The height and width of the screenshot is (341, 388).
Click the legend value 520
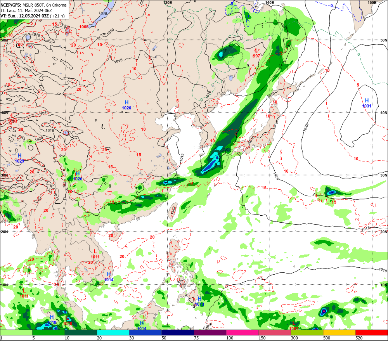359,338
